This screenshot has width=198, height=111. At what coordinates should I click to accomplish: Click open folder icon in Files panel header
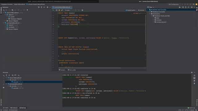(x=179, y=7)
